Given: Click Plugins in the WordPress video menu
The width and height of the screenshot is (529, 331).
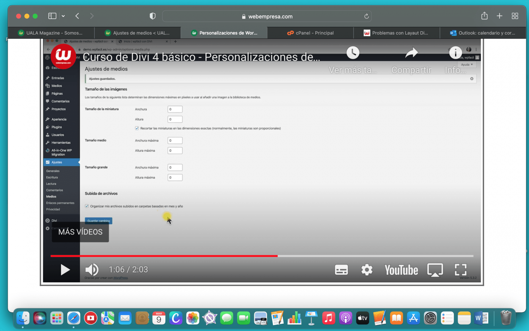Looking at the screenshot, I should 57,127.
